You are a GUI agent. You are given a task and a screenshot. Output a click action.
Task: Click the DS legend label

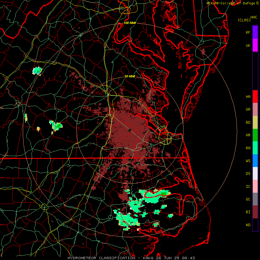click(248, 174)
